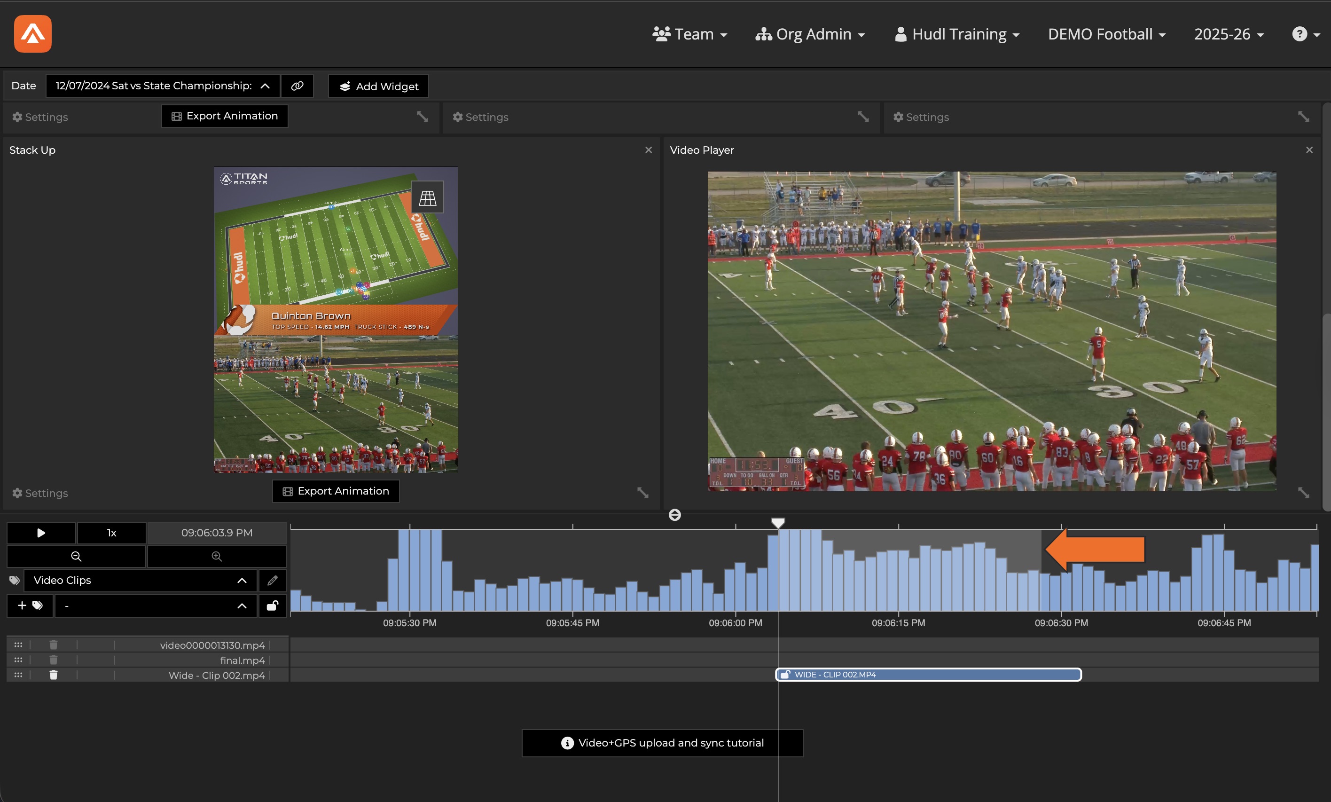Zoom in the timeline with the plus magnifier
Screen dimensions: 1331x802
(217, 556)
